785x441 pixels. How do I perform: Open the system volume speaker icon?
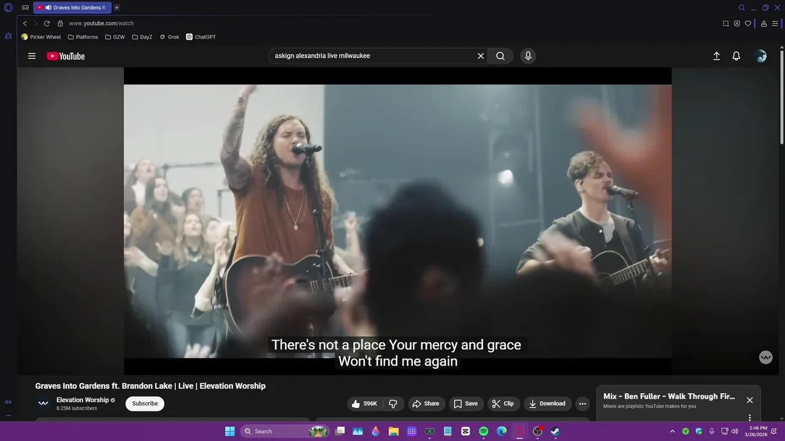pyautogui.click(x=735, y=431)
